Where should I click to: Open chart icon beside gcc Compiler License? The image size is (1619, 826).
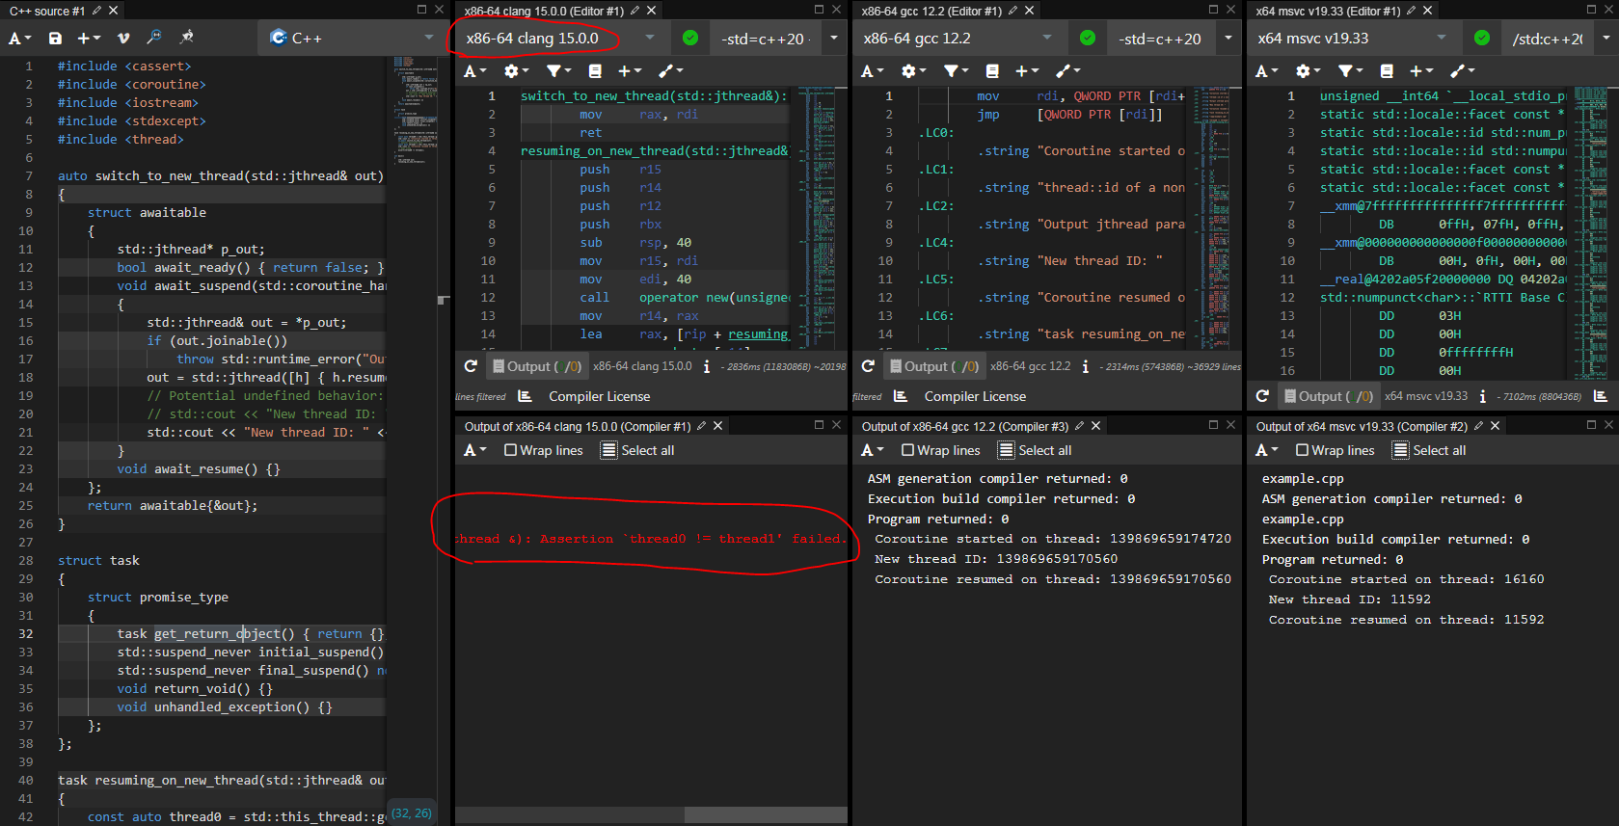tap(901, 396)
